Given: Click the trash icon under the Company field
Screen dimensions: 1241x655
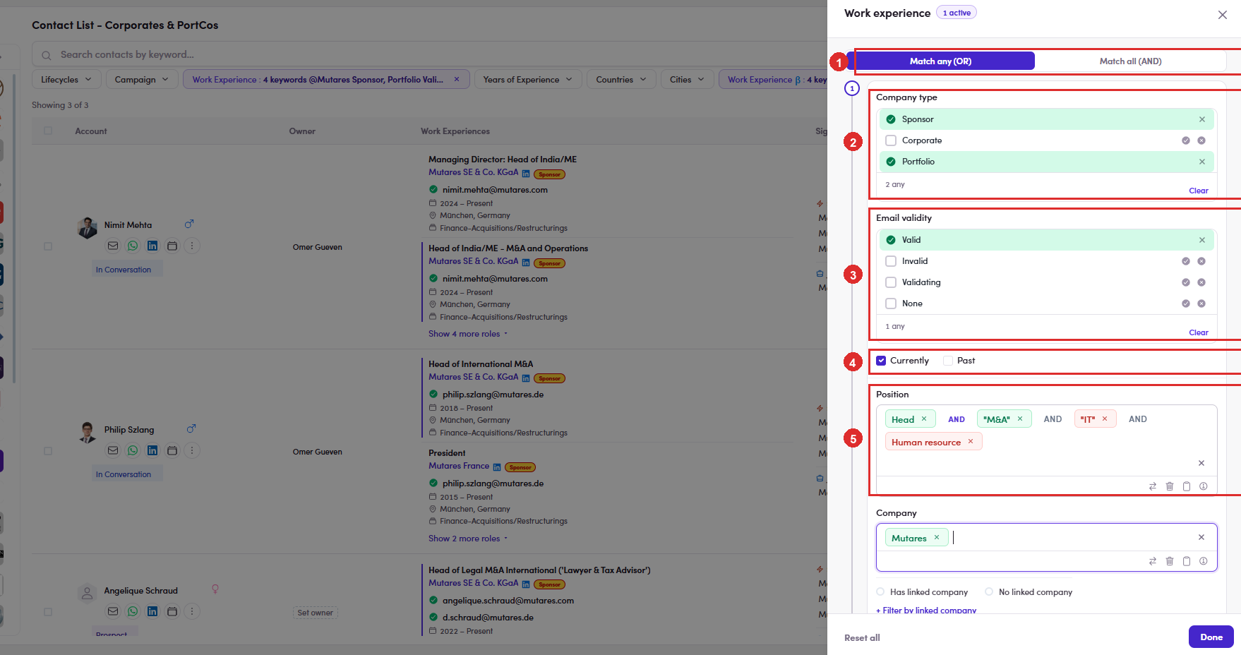Looking at the screenshot, I should click(1170, 561).
